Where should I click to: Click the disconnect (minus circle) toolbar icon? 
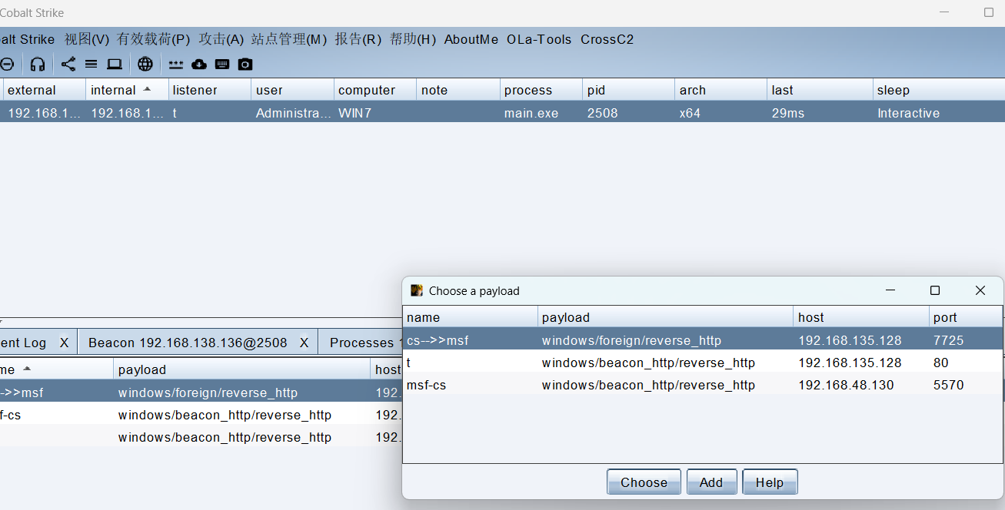tap(7, 65)
